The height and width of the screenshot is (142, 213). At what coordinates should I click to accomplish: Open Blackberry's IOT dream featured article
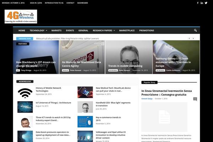36,64
